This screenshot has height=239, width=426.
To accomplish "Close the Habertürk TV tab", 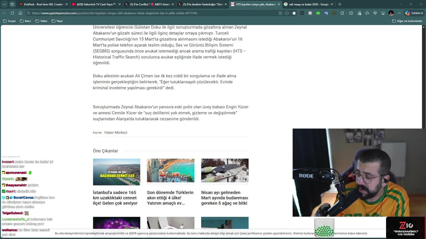I will (119, 4).
